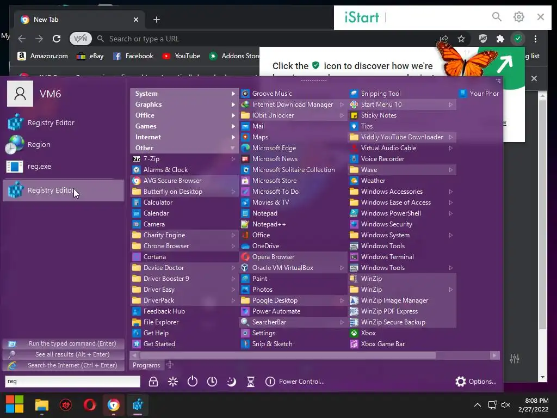
Task: Expand the System category submenu
Action: point(184,94)
